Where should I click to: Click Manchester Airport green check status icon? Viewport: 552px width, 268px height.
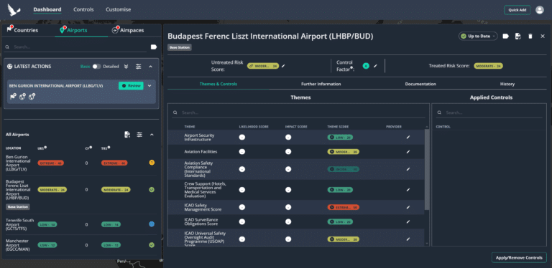[x=152, y=245]
